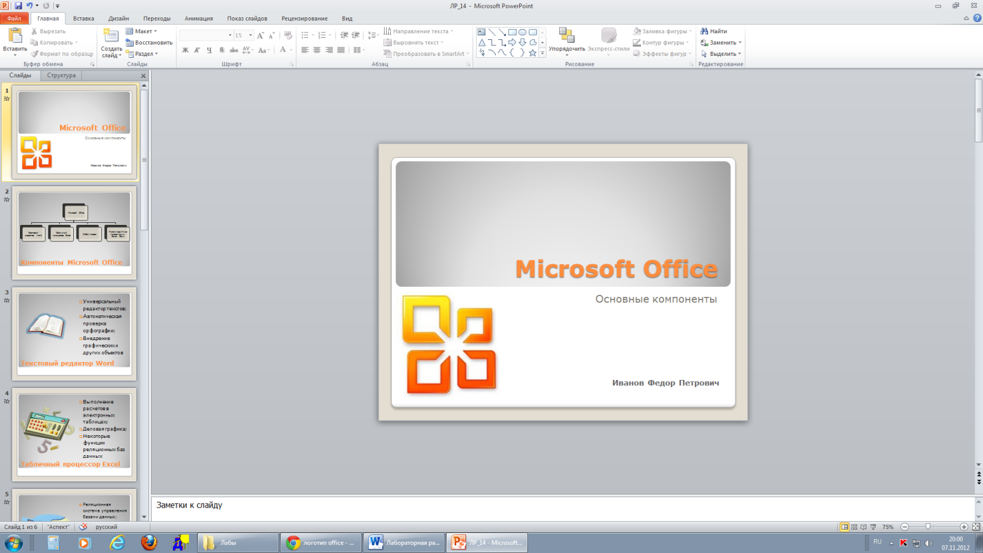
Task: Click into the Заметки к слайду notes field
Action: 562,509
